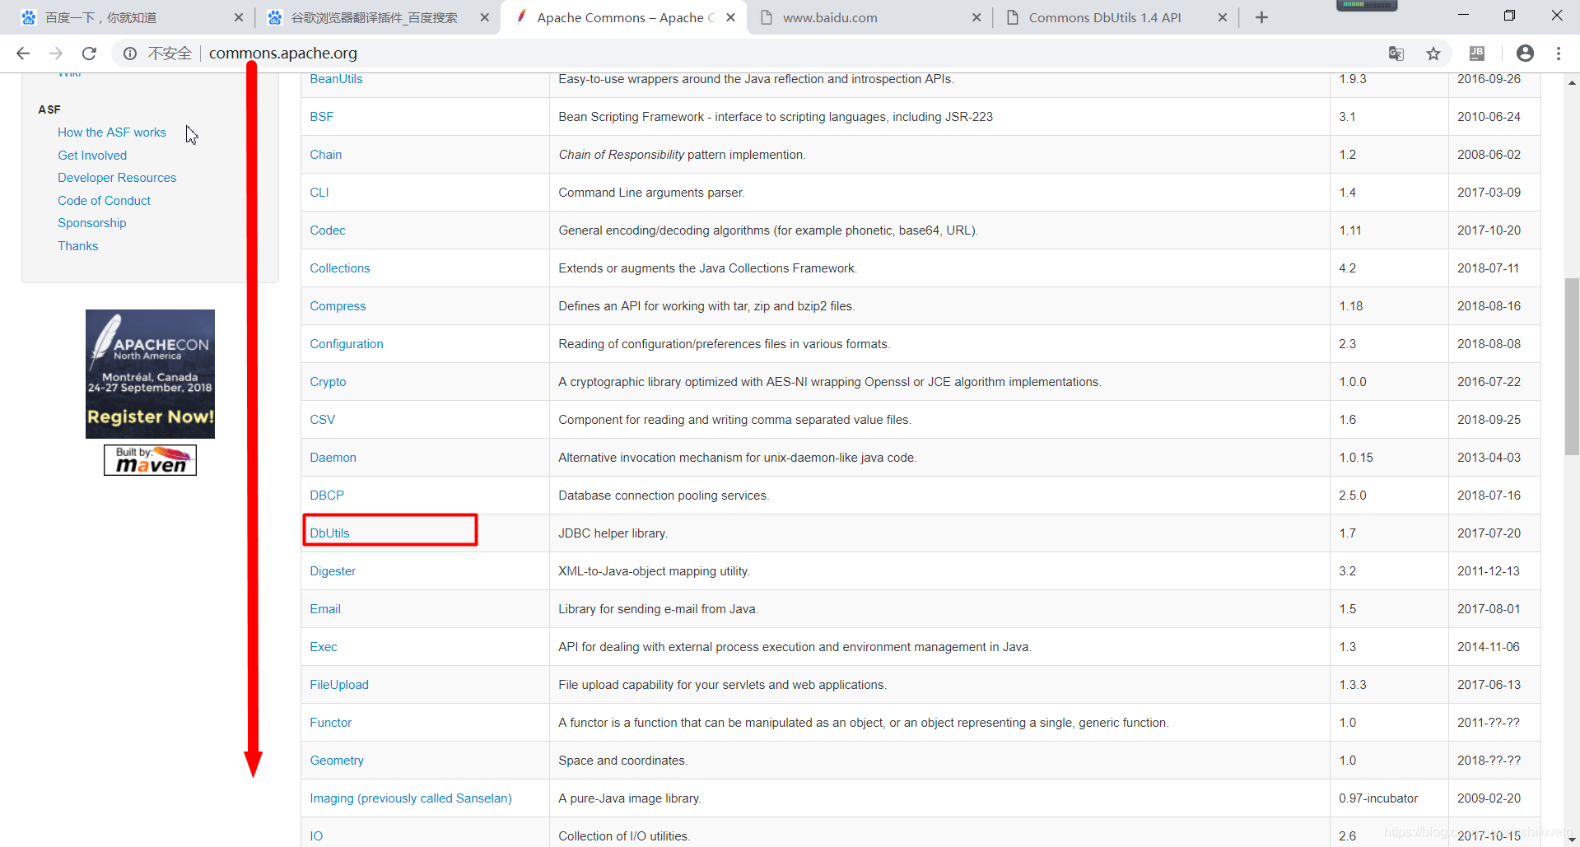Open a new browser tab
This screenshot has height=847, width=1580.
click(1261, 17)
